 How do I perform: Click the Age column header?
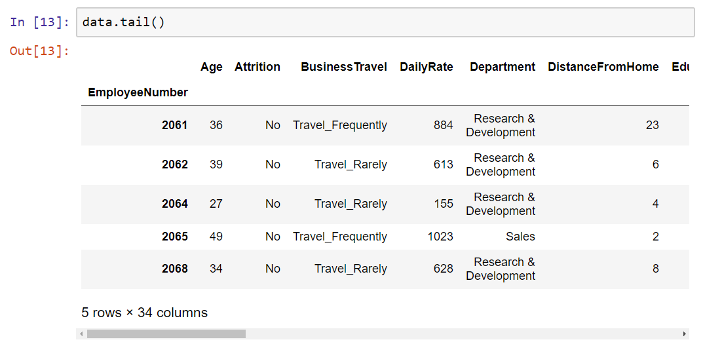(x=212, y=67)
